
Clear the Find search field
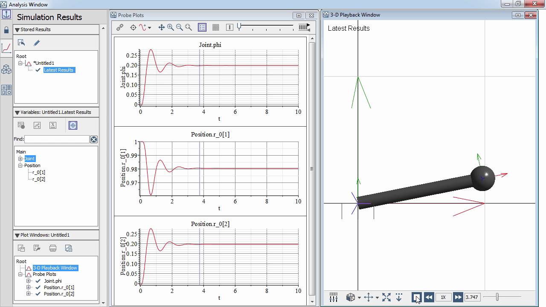[94, 139]
